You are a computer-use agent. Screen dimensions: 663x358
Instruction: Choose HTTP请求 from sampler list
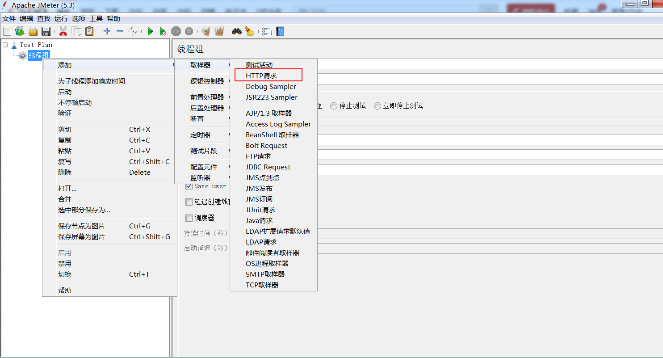coord(273,76)
